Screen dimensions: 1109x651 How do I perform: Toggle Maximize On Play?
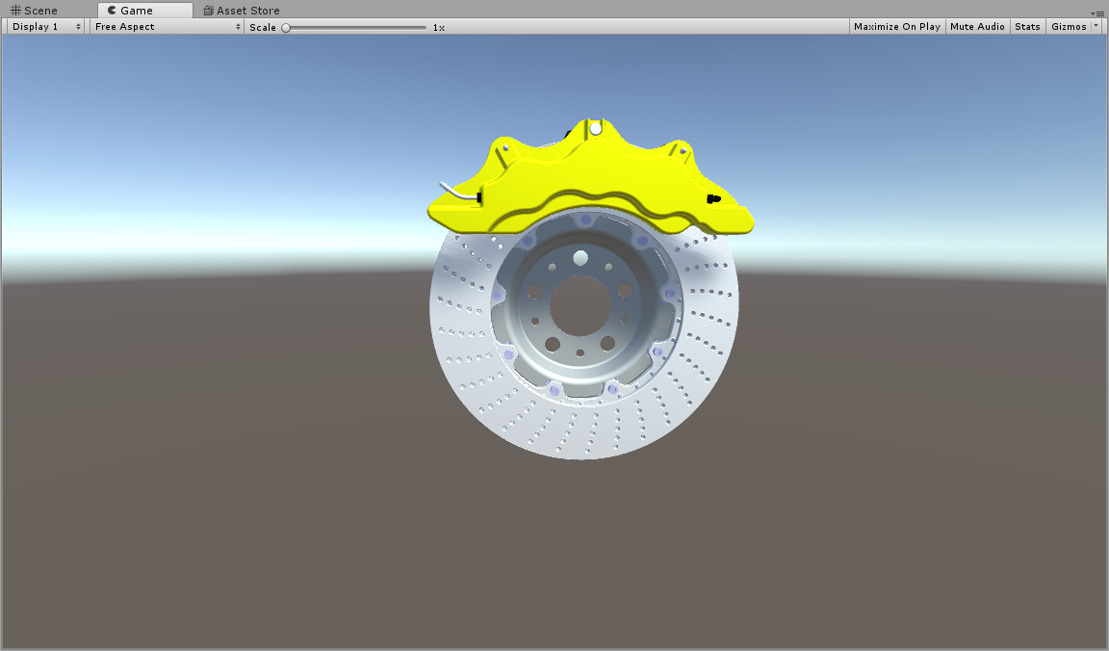pos(896,27)
